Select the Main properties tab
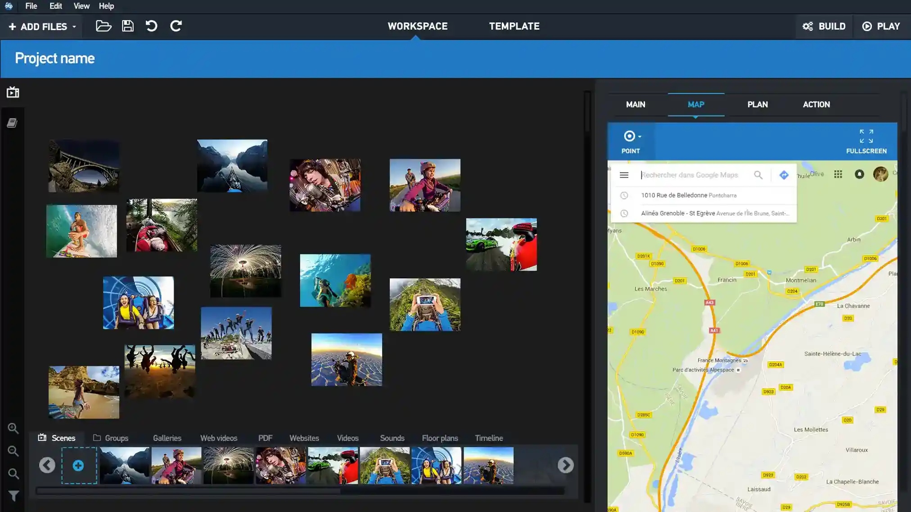This screenshot has width=911, height=512. click(636, 104)
